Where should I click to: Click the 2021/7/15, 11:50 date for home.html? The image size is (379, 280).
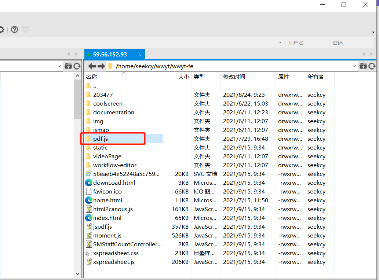click(245, 200)
